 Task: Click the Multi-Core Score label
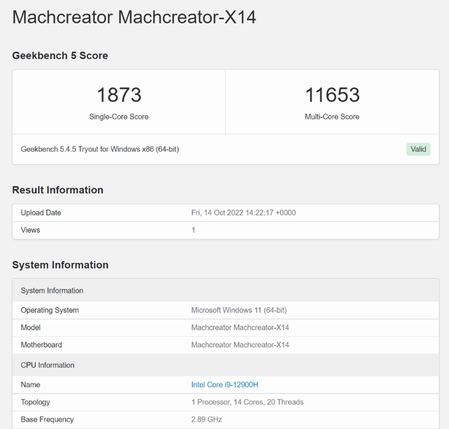pyautogui.click(x=332, y=116)
